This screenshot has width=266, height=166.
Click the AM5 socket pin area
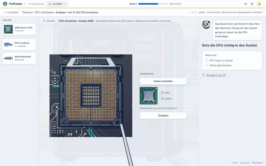pos(91,96)
